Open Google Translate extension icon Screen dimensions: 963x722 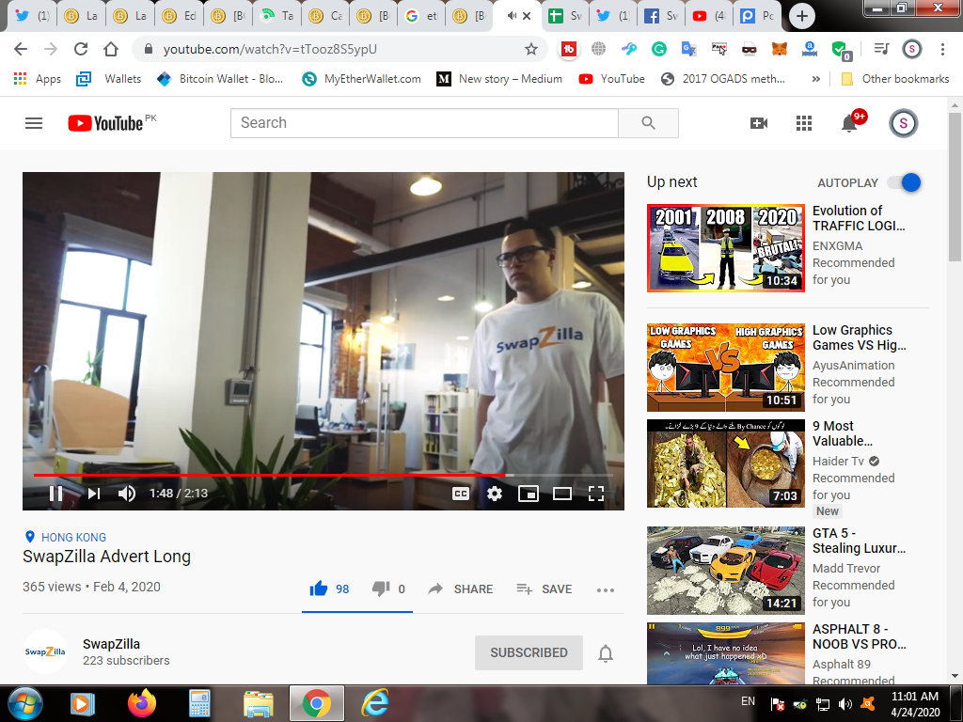689,49
